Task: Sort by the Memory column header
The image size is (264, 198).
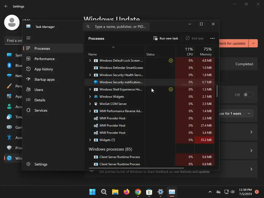Action: point(204,51)
